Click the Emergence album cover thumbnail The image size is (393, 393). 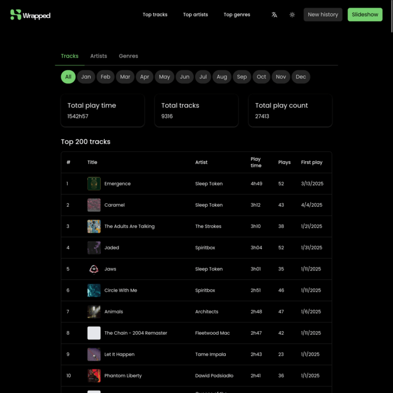pyautogui.click(x=94, y=184)
